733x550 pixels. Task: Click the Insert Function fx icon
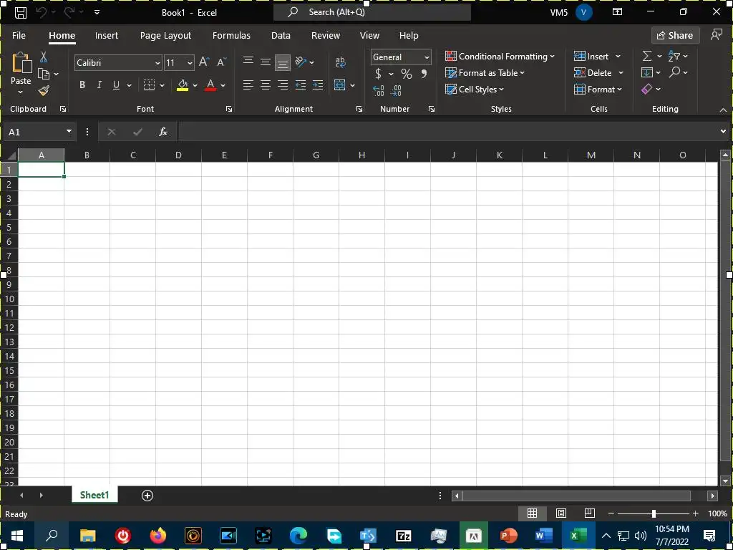[x=163, y=132]
